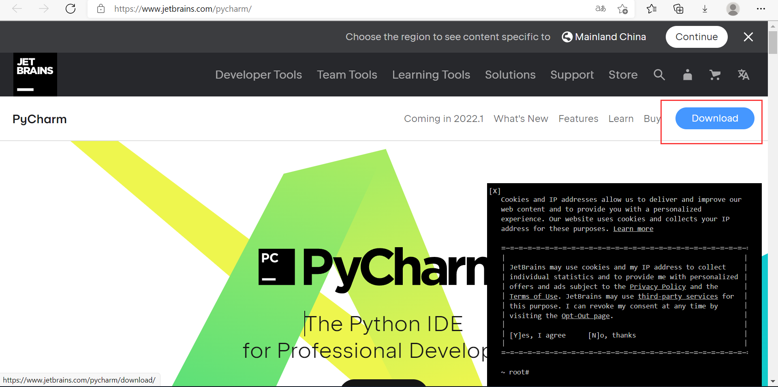Open the Learn link

[621, 119]
